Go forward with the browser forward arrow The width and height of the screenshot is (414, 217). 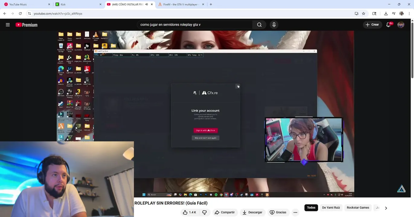coord(12,14)
